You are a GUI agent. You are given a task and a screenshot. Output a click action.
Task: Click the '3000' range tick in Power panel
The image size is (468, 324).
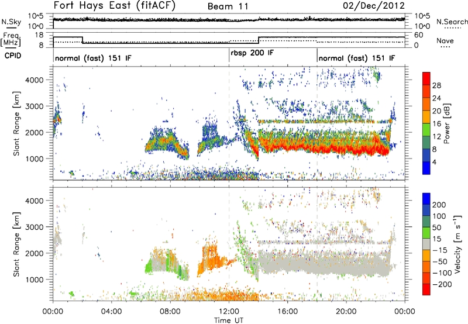tap(35, 106)
